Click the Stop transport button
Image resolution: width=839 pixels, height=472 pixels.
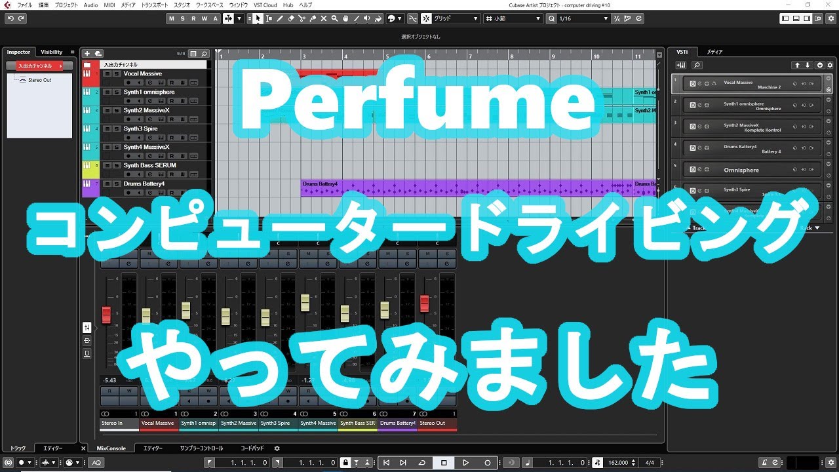[x=444, y=462]
